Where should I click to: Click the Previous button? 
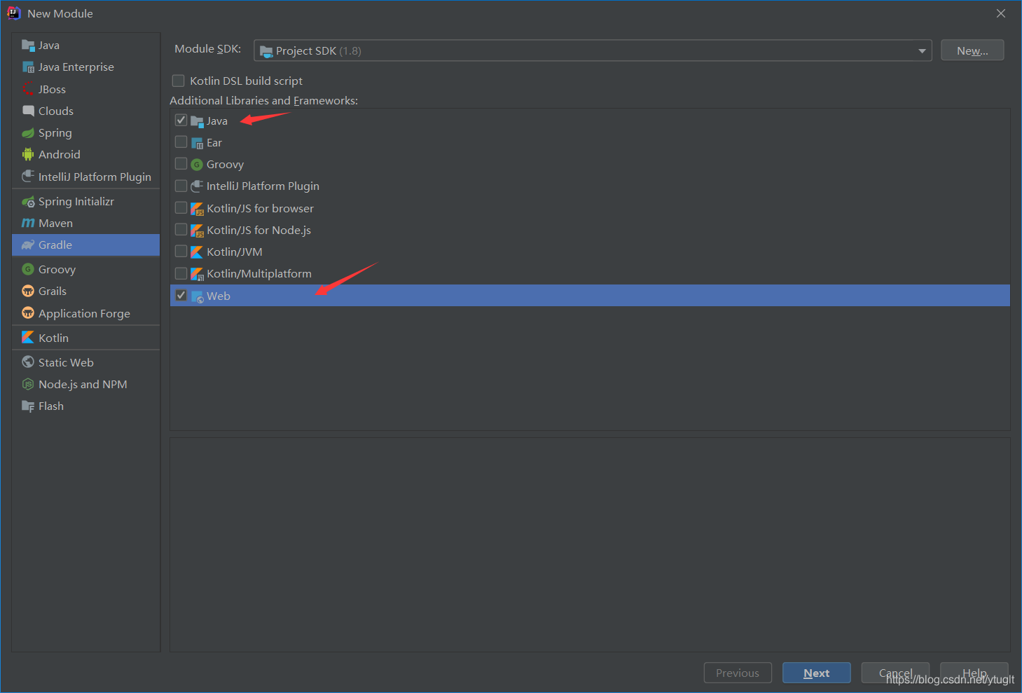coord(738,673)
